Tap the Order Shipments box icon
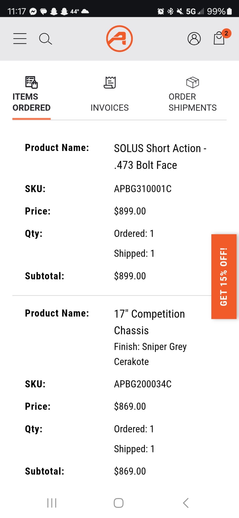239x518 pixels. coord(193,82)
